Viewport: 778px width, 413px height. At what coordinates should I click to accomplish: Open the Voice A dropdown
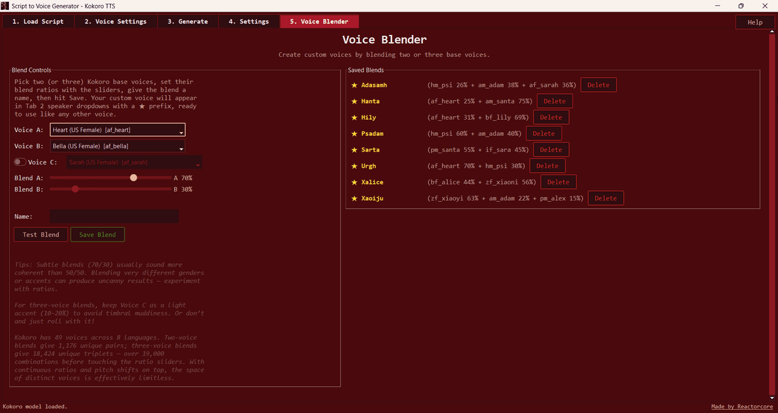point(118,130)
